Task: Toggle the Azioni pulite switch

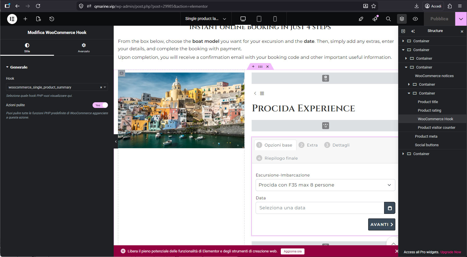Action: coord(100,105)
